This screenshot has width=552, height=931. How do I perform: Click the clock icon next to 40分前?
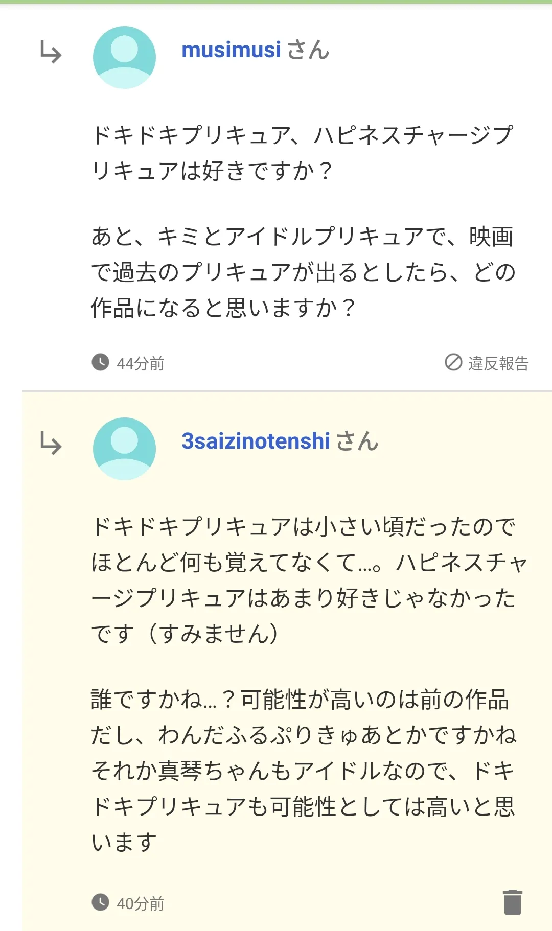coord(100,902)
